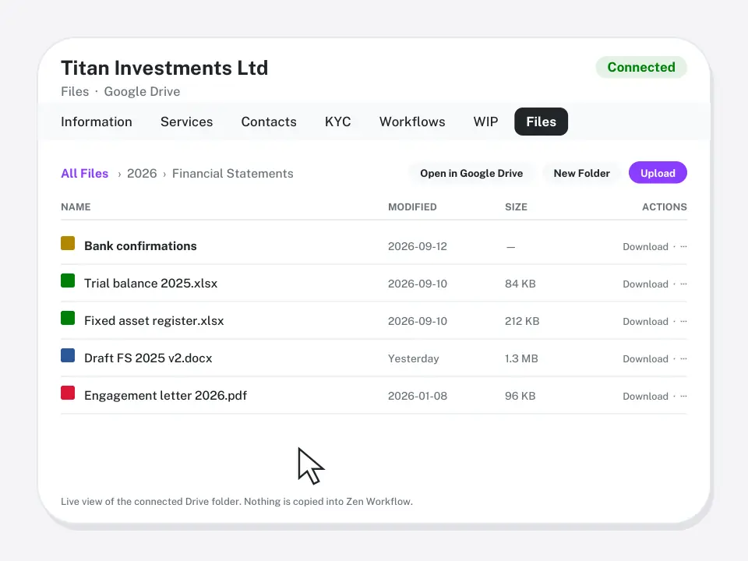Click the 84 KB size value
This screenshot has height=561, width=748.
(x=520, y=284)
